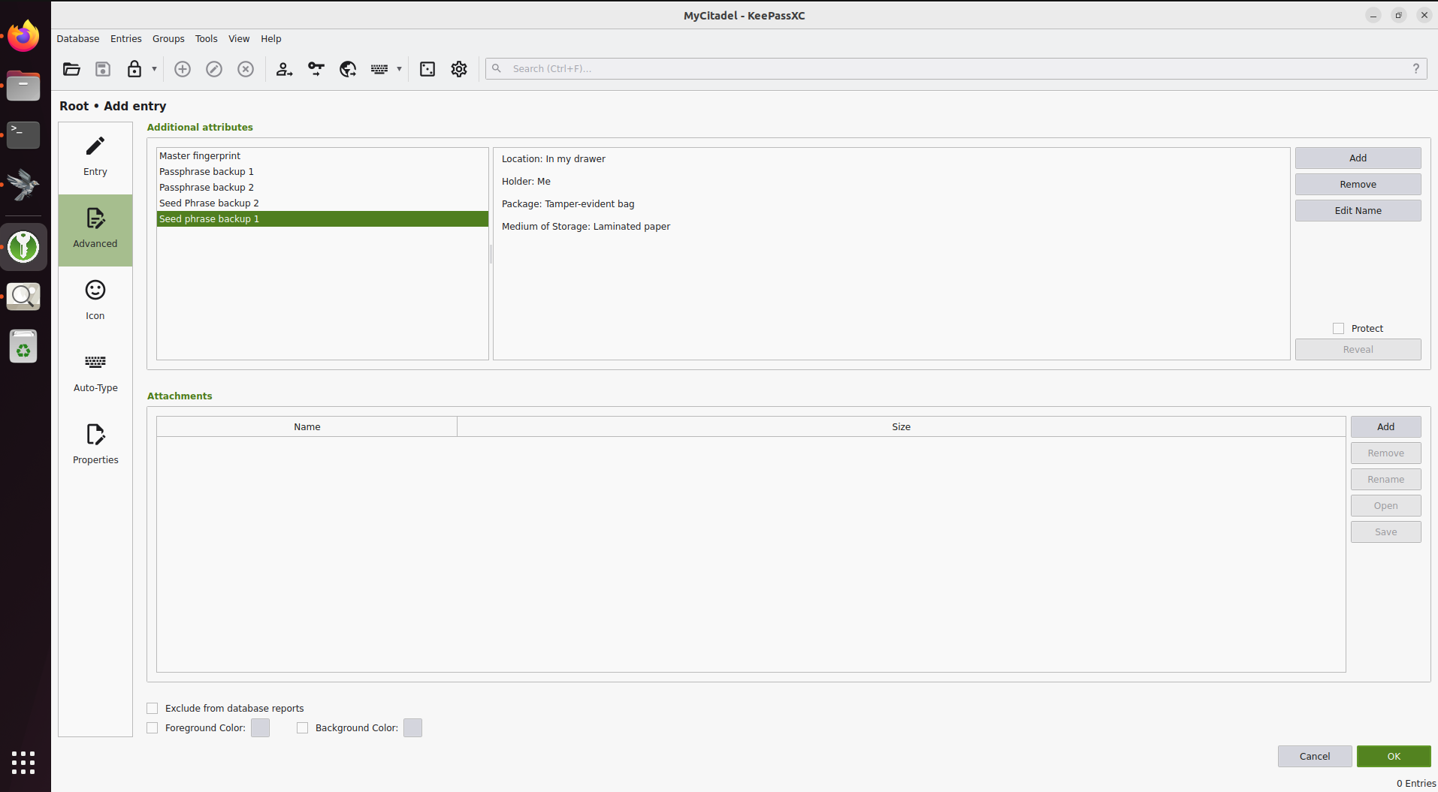The height and width of the screenshot is (792, 1438).
Task: Pick the Foreground Color swatch
Action: coord(260,727)
